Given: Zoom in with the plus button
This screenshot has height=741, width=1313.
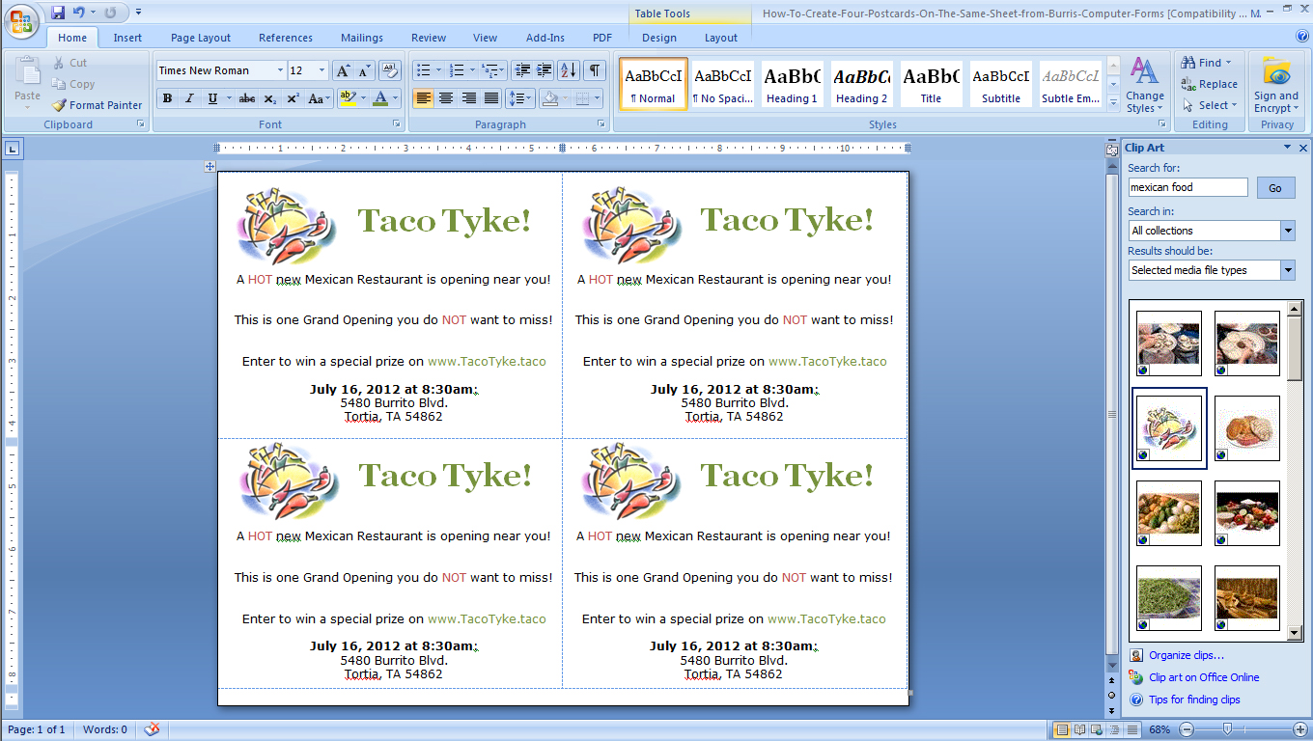Looking at the screenshot, I should 1299,729.
